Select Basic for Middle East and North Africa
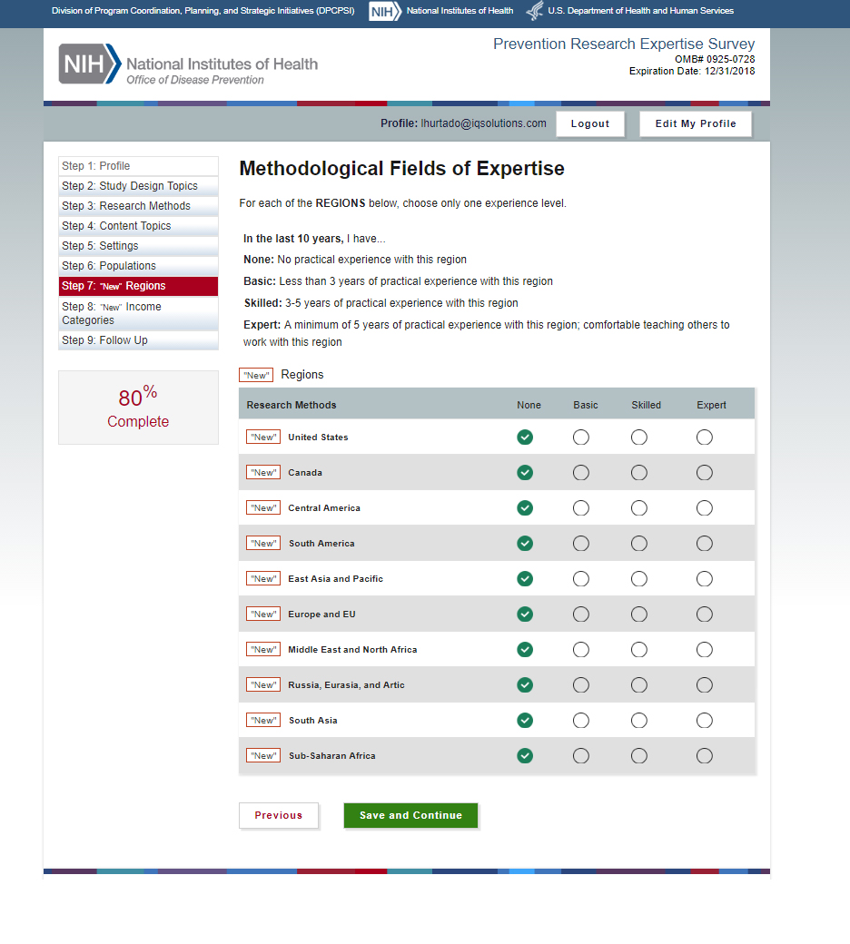 point(580,650)
